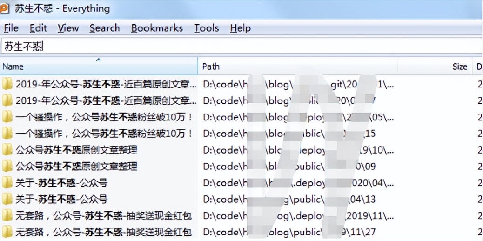
Task: Select name 公众号苏生不惑原创文章整理 in row ending 19\10\
Action: pyautogui.click(x=76, y=150)
